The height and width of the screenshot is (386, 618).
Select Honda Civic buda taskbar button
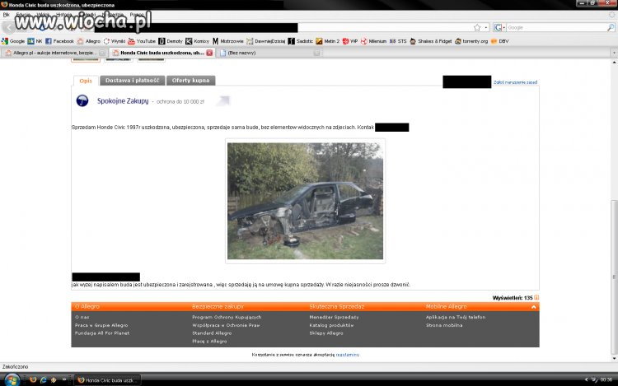[108, 380]
